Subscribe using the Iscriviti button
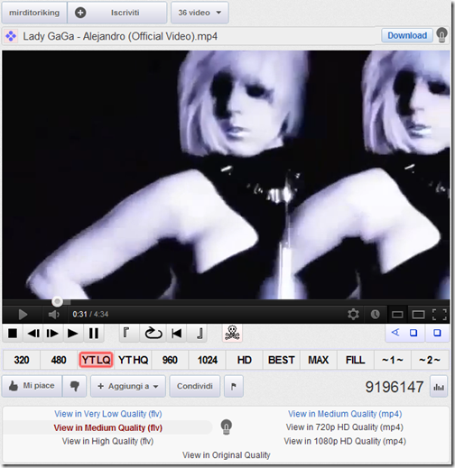The width and height of the screenshot is (455, 468). pyautogui.click(x=117, y=13)
